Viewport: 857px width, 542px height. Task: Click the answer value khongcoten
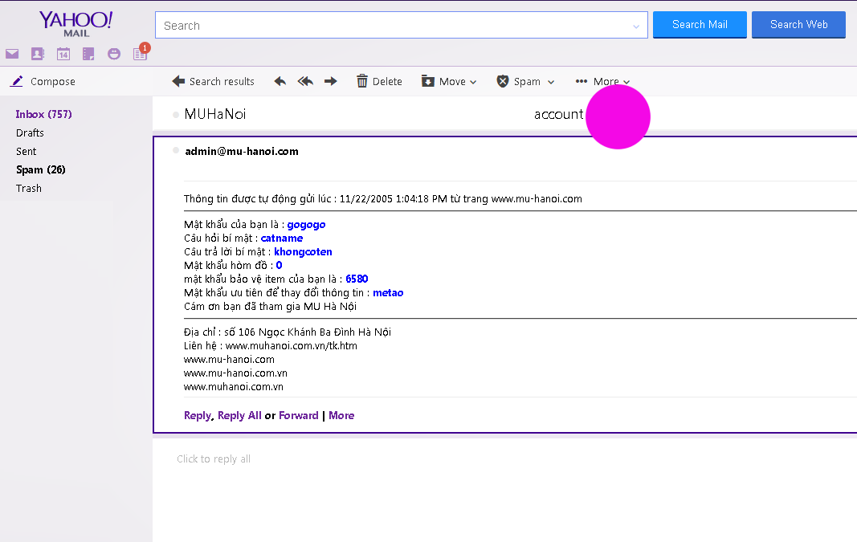pyautogui.click(x=303, y=252)
